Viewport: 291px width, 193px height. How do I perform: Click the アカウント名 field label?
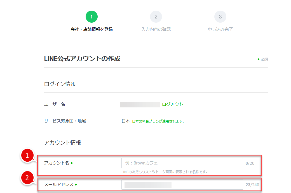57,163
